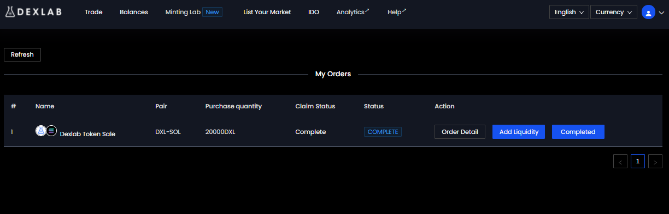The image size is (669, 214).
Task: Open the English language dropdown
Action: (569, 12)
